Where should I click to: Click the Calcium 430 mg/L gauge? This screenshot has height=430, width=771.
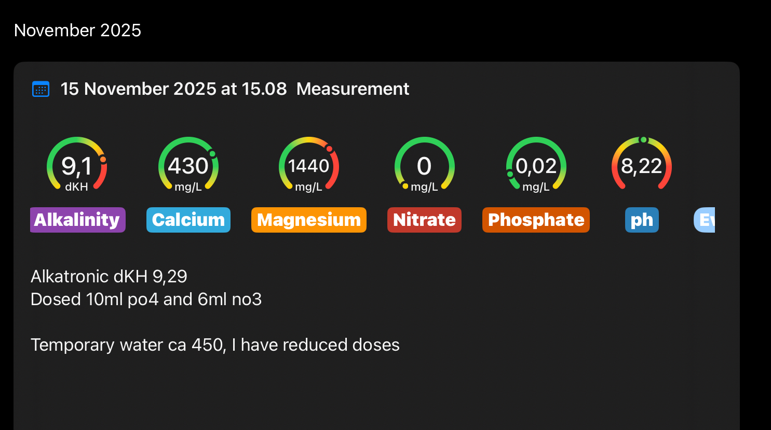click(188, 166)
